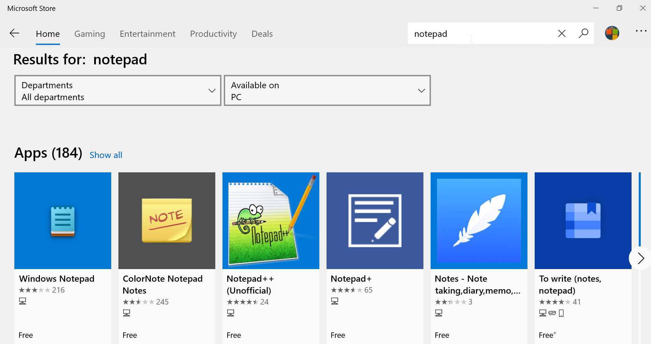Screen dimensions: 651x344
Task: Open the To write notes app tile
Action: (x=583, y=221)
